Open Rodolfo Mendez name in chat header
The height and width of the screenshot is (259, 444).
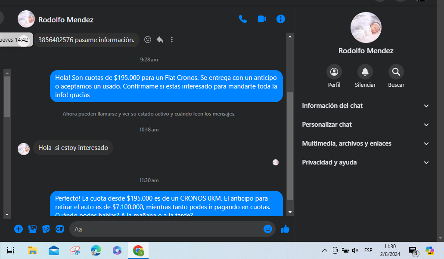pyautogui.click(x=66, y=20)
